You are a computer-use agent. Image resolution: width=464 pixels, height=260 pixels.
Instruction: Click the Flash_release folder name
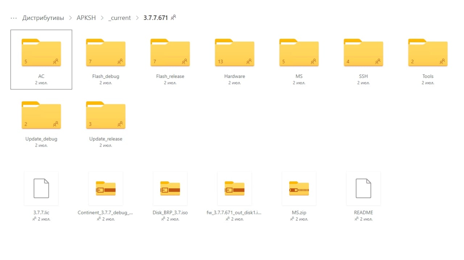[x=170, y=76]
